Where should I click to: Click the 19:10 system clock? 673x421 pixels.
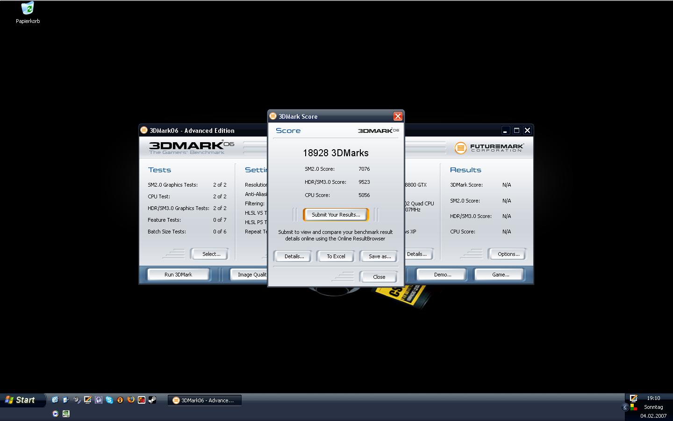[653, 398]
